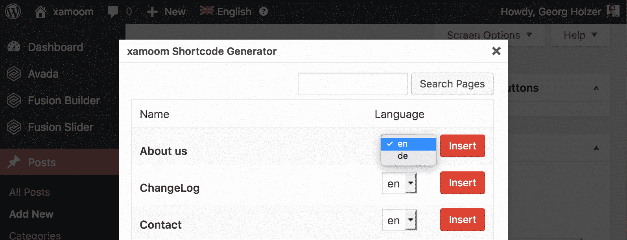
Task: Click the comment count 0
Action: (129, 12)
